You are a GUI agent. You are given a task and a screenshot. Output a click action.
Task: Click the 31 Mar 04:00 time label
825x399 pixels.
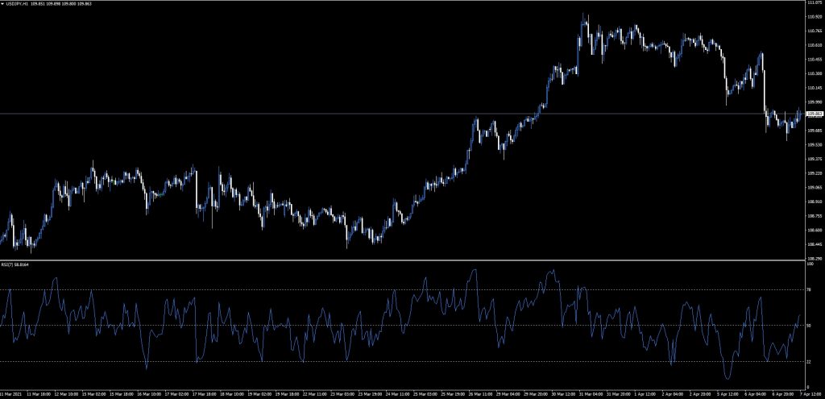click(591, 395)
